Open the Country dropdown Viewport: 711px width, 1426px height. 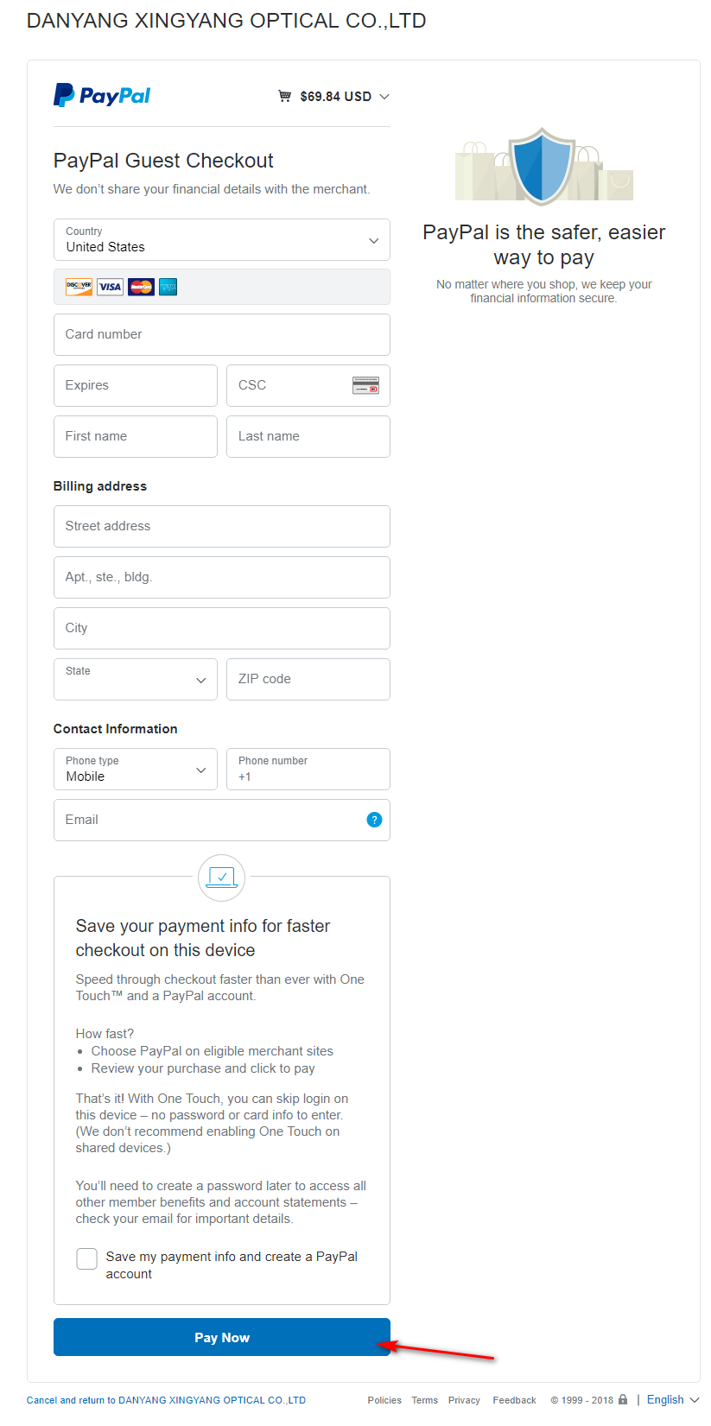pyautogui.click(x=222, y=239)
